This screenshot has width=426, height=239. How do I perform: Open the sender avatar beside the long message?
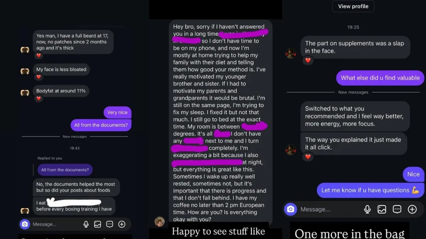coord(159,222)
